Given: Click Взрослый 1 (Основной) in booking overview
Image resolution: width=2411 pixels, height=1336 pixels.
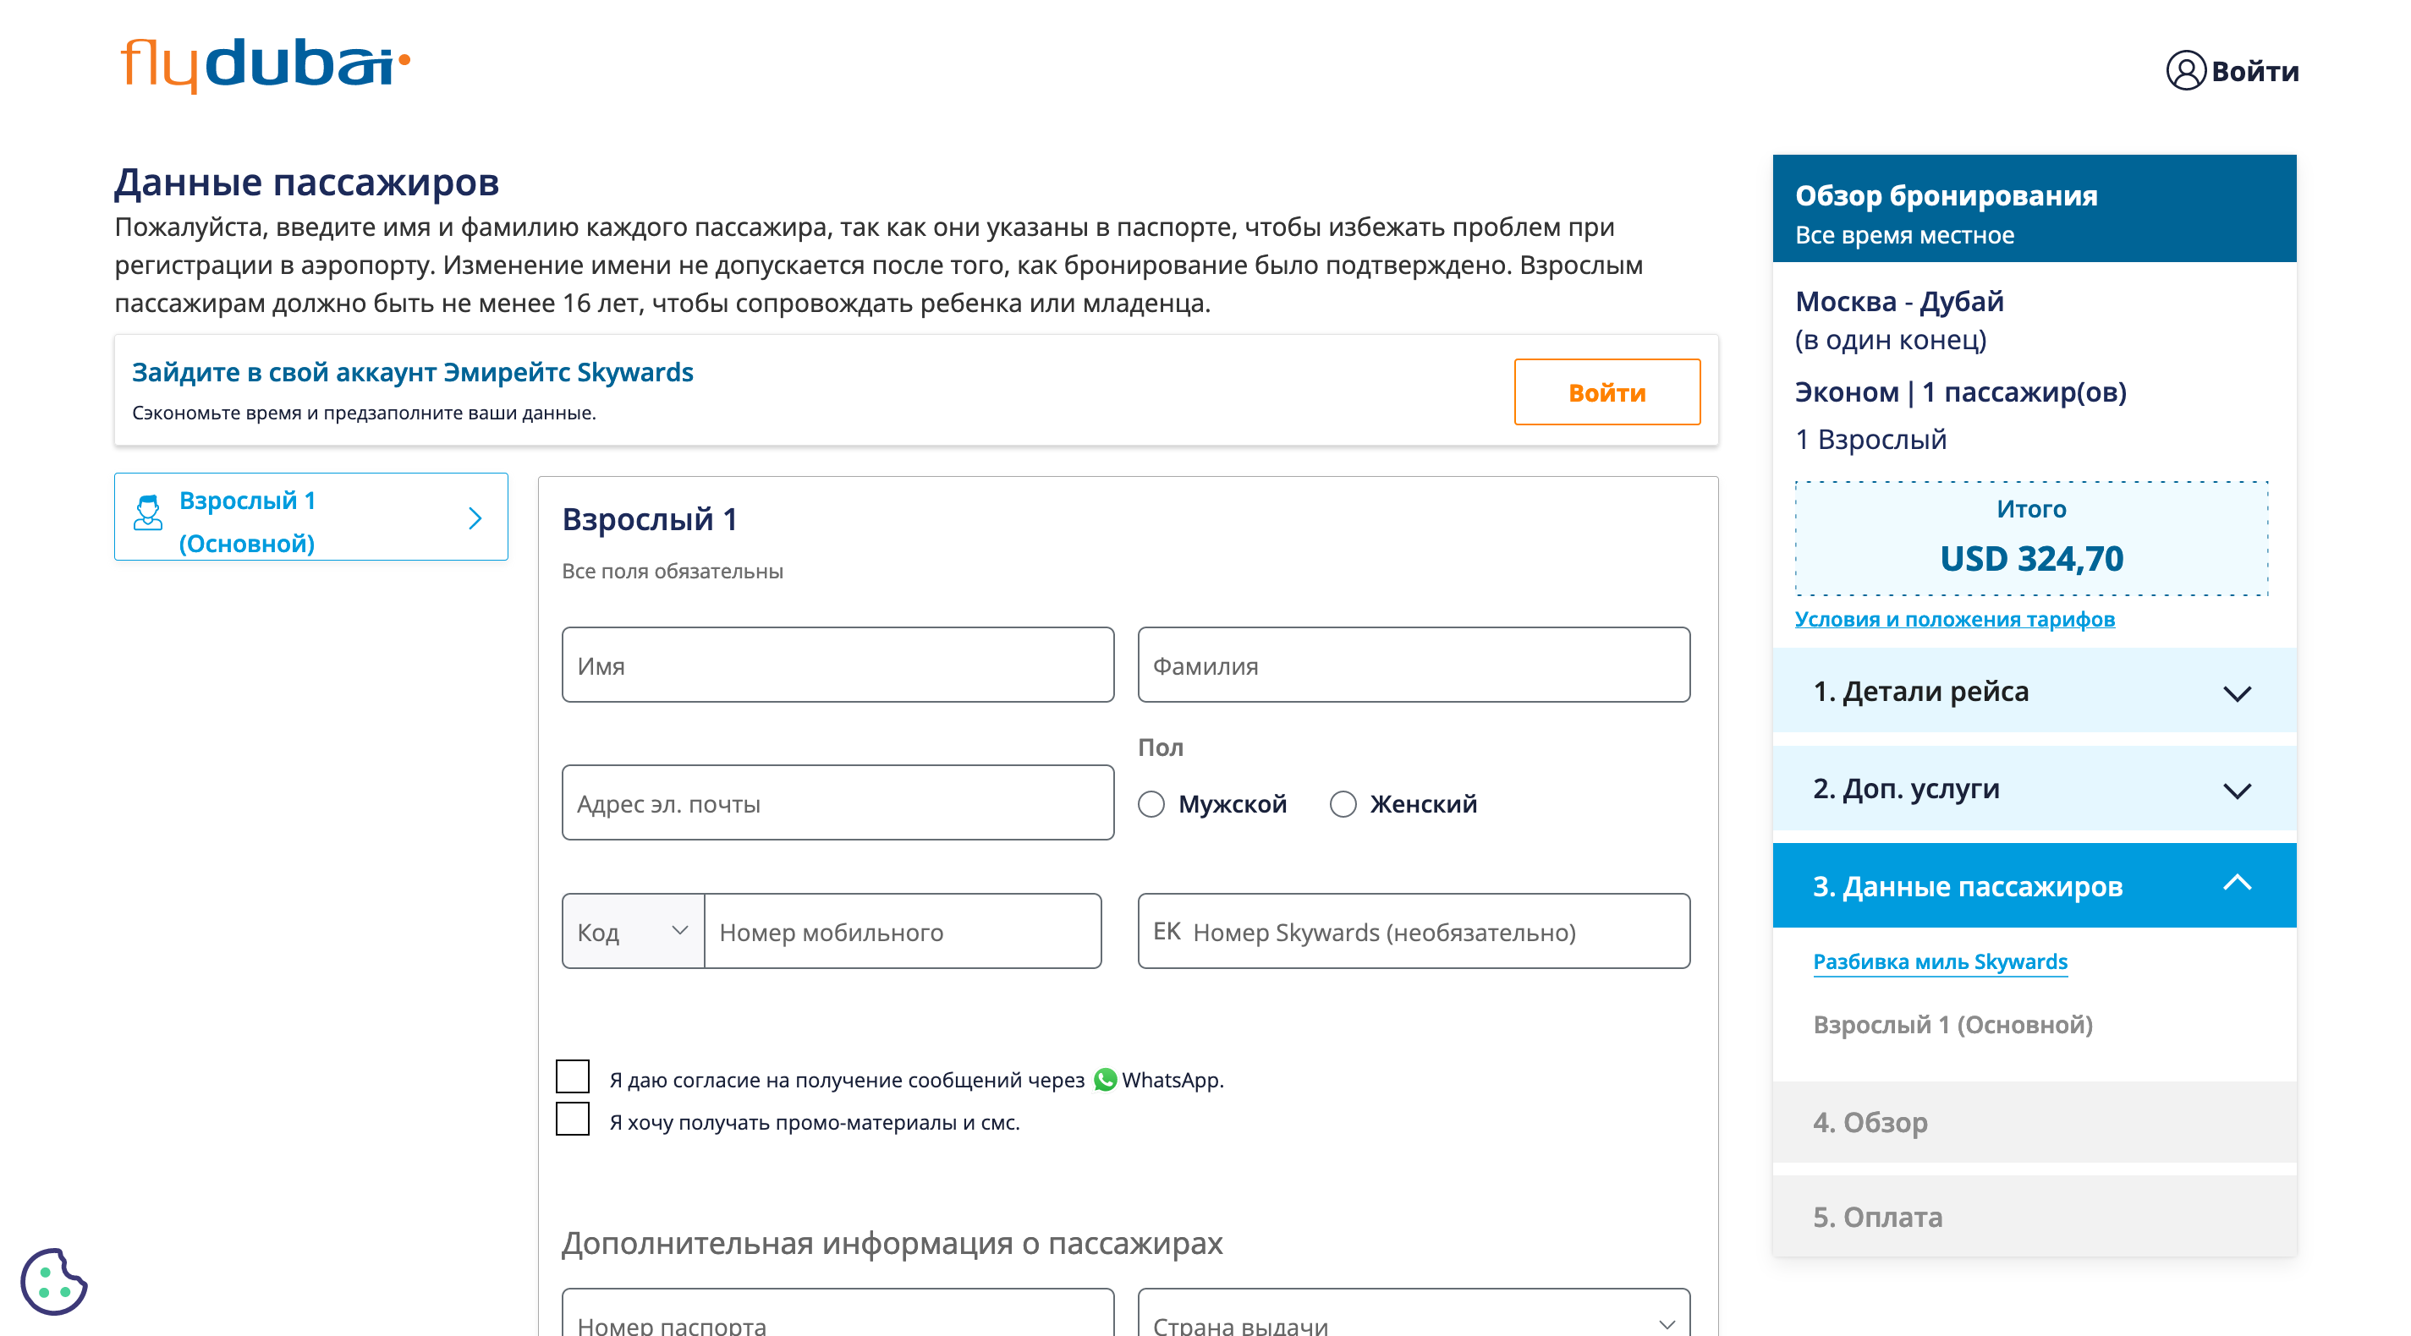Looking at the screenshot, I should pos(1952,1025).
